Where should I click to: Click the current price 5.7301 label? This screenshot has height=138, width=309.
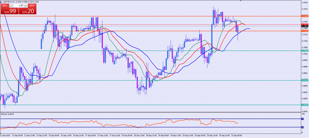click(x=304, y=26)
